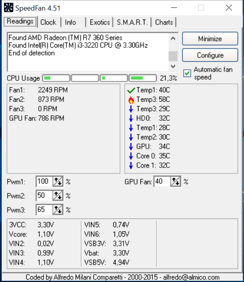Click the GPU Fan 786 RPM reading

coord(37,118)
